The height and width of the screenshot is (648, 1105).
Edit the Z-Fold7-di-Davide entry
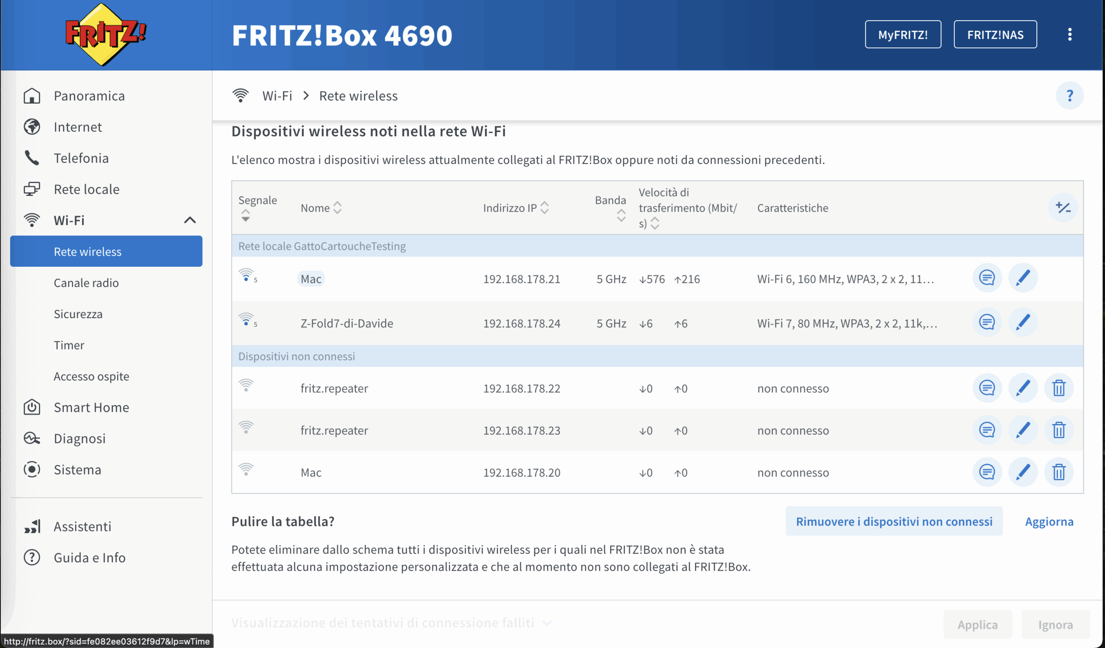[x=1023, y=322]
